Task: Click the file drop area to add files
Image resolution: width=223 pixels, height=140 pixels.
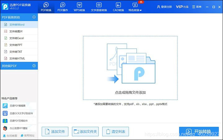Action: click(x=130, y=68)
